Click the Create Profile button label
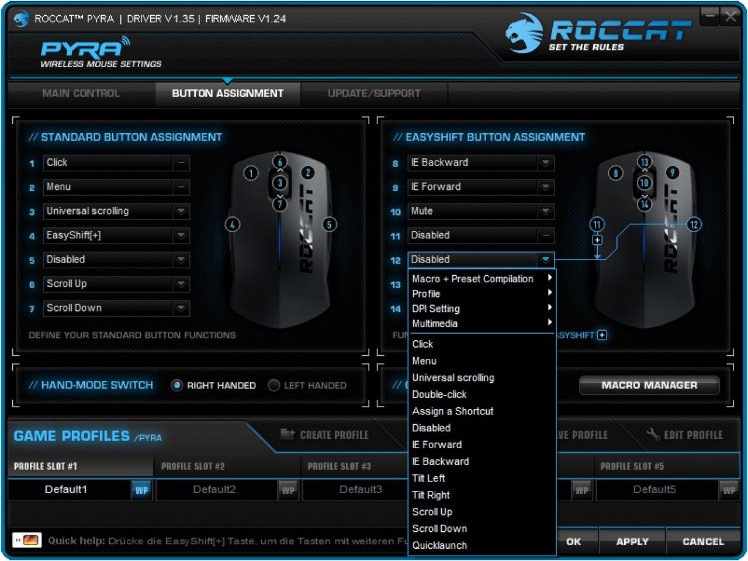748x561 pixels. [x=334, y=435]
